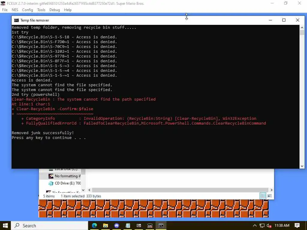Click Explorer horizontal scrollbar track
Viewport: 307px width, 230px height.
[x=180, y=190]
